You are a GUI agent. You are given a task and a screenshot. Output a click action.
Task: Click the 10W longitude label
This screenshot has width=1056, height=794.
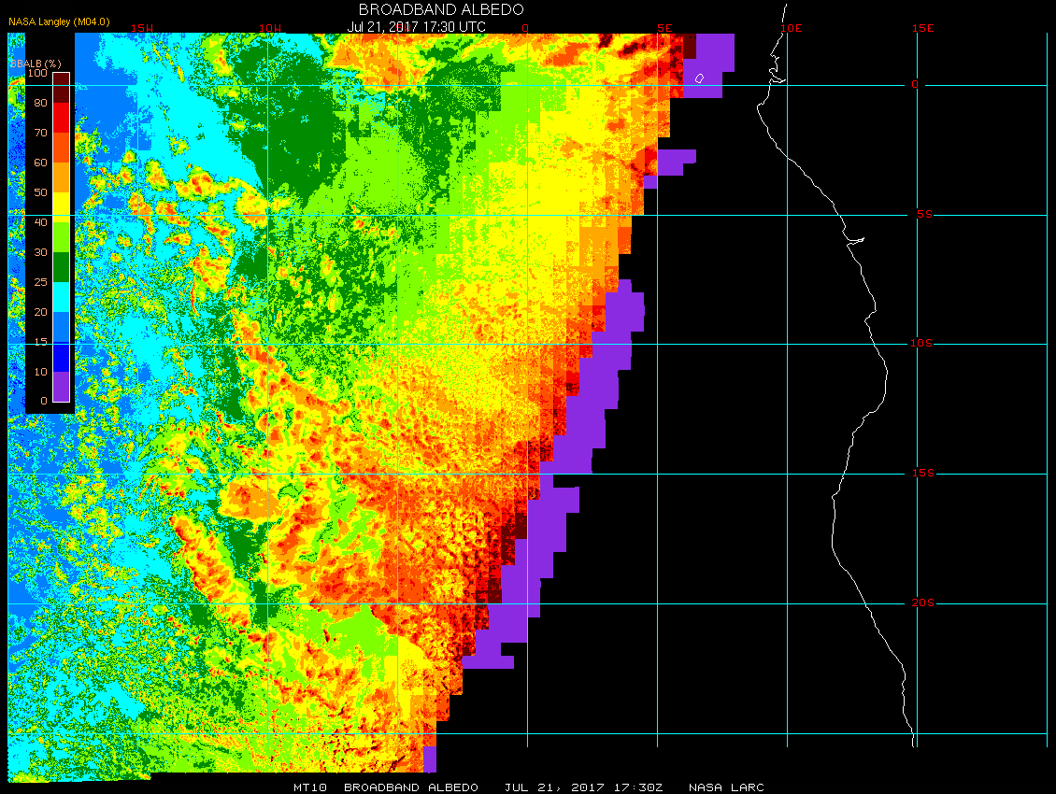[x=270, y=28]
